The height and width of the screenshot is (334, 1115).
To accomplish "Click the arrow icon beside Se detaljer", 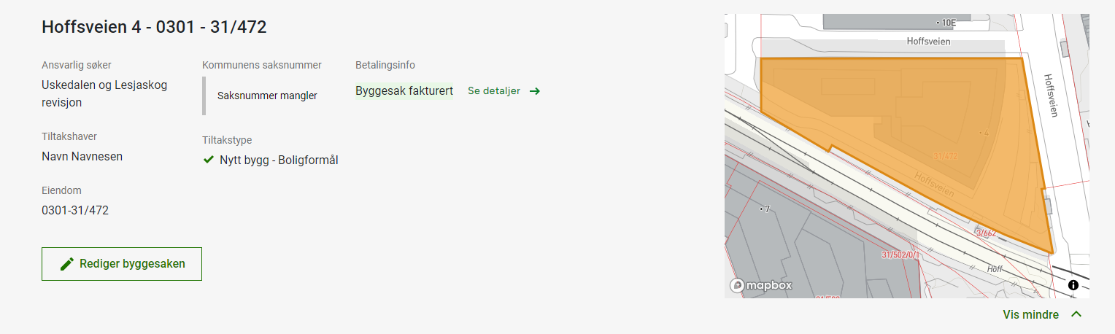I will pos(535,91).
